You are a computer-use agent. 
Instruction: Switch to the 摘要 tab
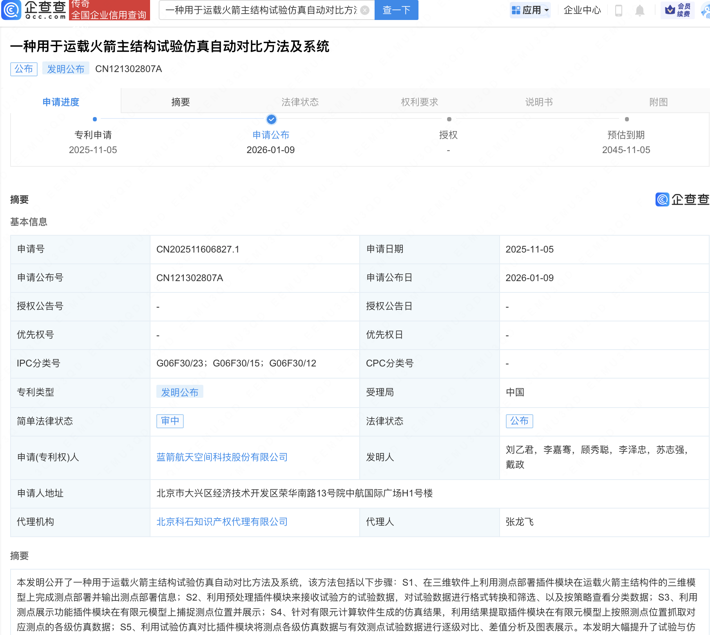(181, 102)
